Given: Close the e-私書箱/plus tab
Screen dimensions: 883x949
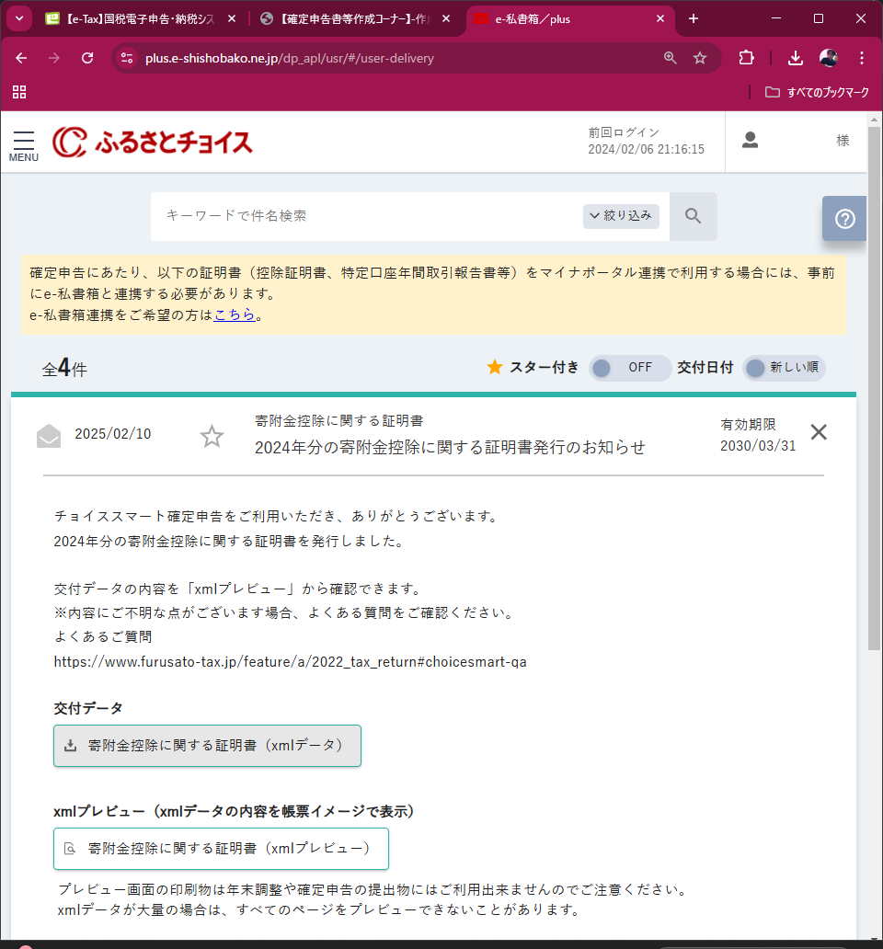Looking at the screenshot, I should (x=660, y=18).
